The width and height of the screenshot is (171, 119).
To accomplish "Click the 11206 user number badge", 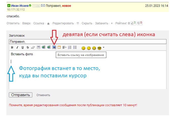I will coord(36,6).
